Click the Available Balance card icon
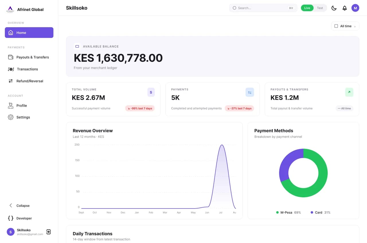 [77, 46]
